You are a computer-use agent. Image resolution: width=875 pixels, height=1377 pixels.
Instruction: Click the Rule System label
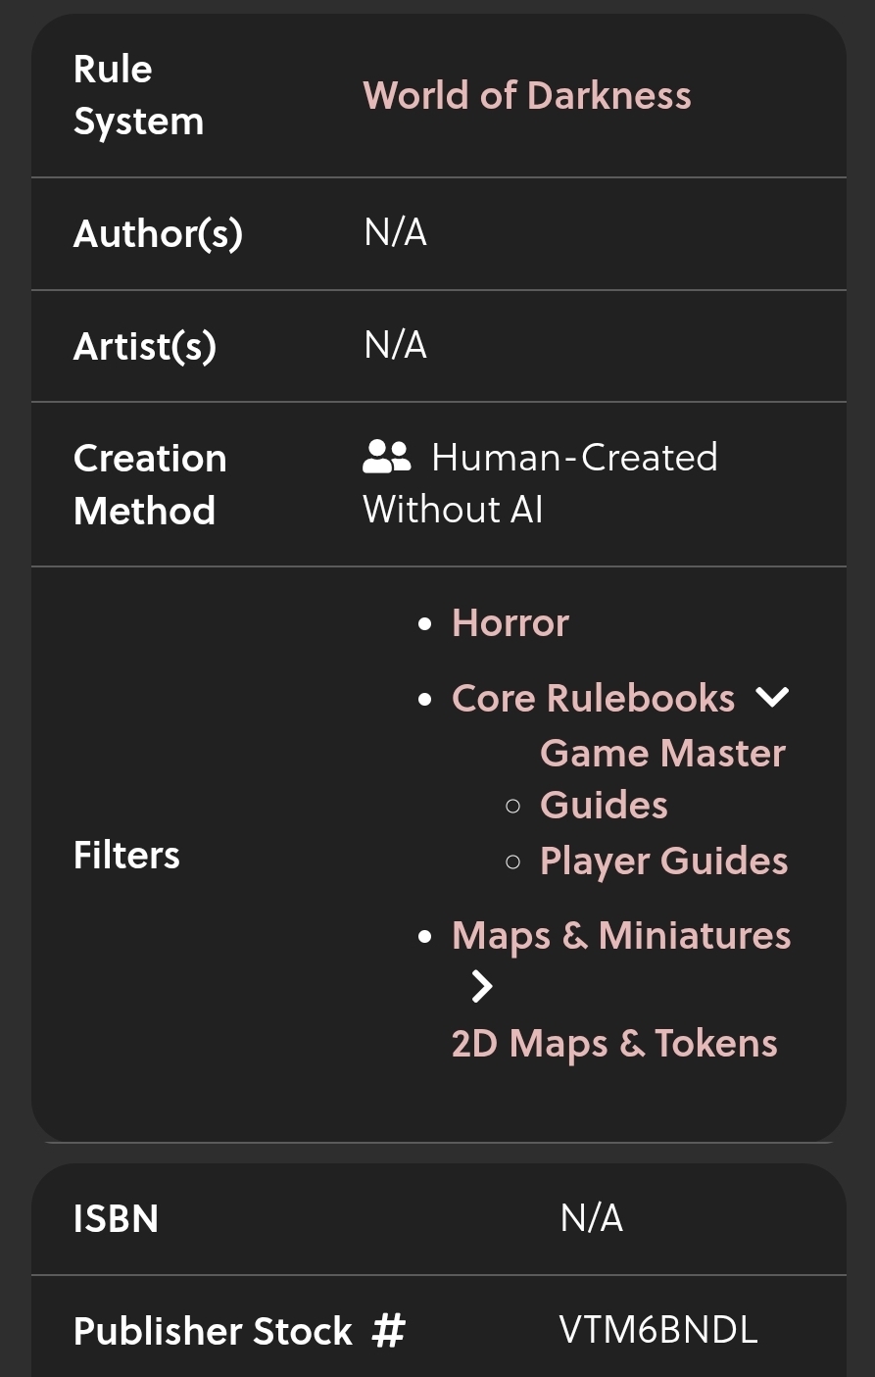pyautogui.click(x=138, y=95)
